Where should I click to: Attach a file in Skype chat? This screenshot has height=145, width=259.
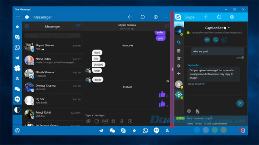tap(197, 111)
